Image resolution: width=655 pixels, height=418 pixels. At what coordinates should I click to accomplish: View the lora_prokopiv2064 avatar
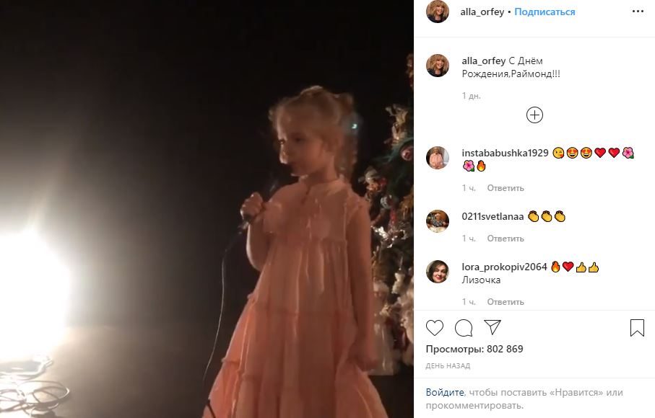point(438,272)
